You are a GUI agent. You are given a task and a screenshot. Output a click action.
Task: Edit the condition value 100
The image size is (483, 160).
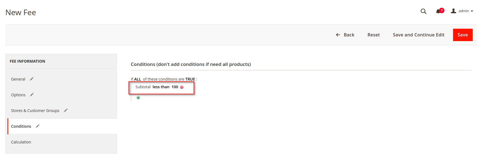175,87
